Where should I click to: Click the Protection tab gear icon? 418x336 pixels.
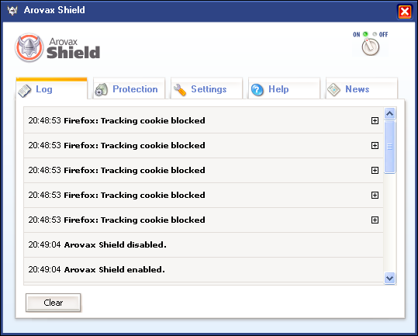pyautogui.click(x=102, y=89)
